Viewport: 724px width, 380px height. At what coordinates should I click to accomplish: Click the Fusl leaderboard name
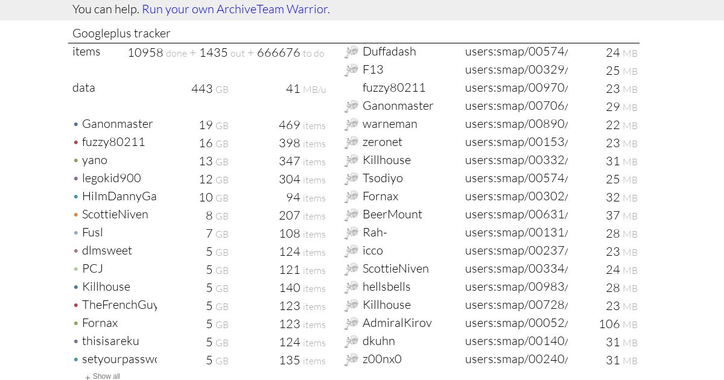click(93, 232)
